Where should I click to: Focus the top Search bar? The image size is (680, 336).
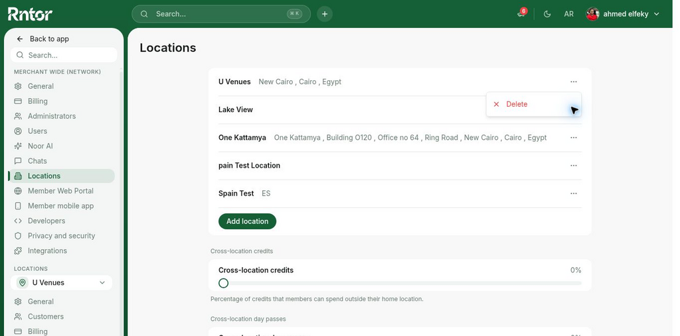click(221, 14)
